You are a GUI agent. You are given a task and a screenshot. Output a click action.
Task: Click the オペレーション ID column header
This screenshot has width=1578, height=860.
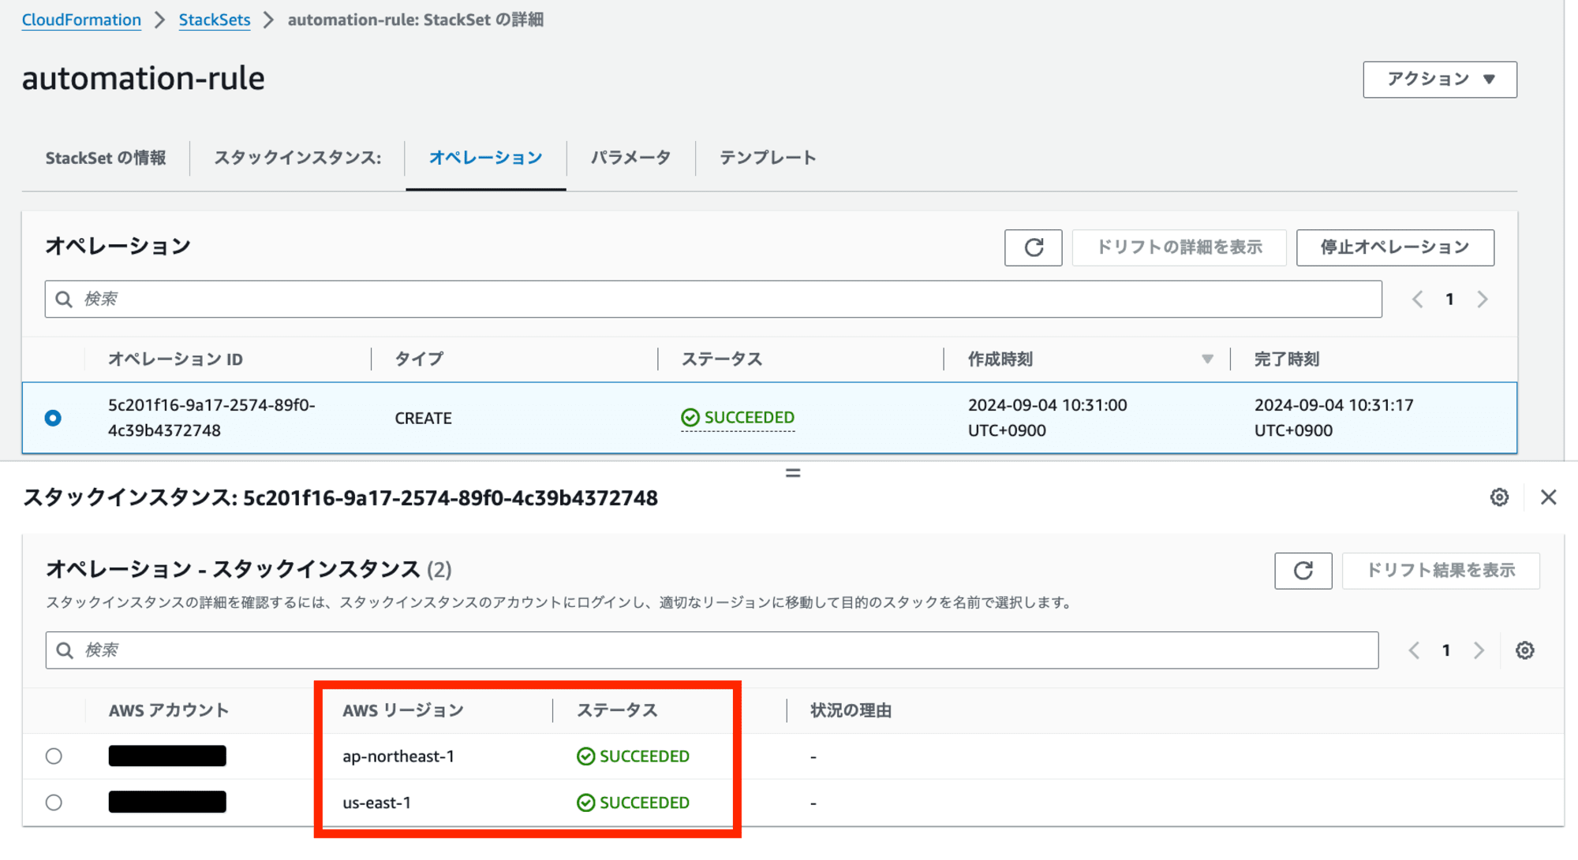[x=175, y=359]
